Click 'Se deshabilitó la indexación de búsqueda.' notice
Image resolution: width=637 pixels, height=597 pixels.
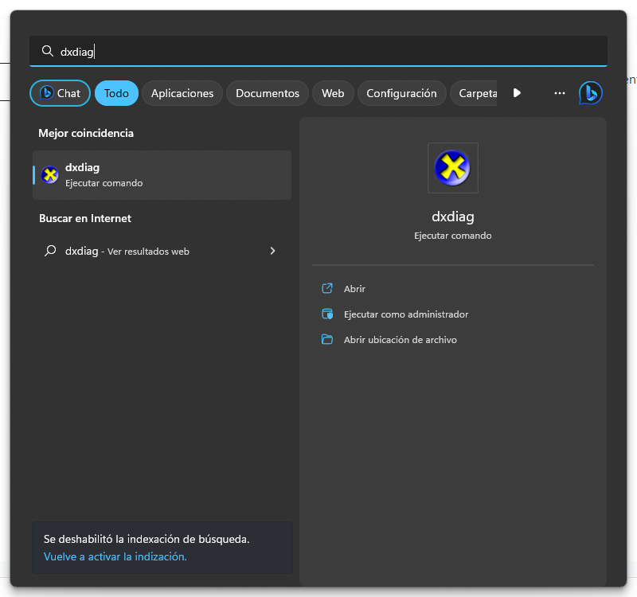(147, 539)
